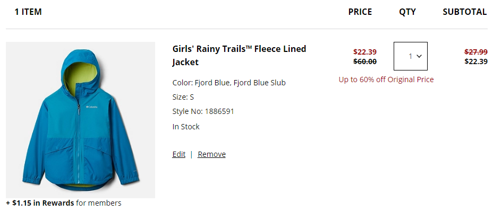Screen dimensions: 493x212
Task: Click the crossed-out $27.99 subtotal
Action: tap(476, 52)
